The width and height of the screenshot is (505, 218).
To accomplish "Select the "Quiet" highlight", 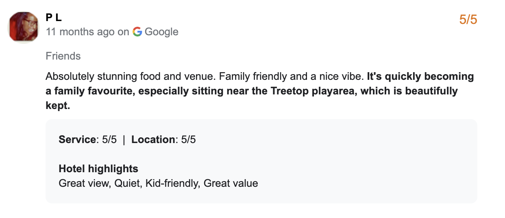I will pos(127,183).
